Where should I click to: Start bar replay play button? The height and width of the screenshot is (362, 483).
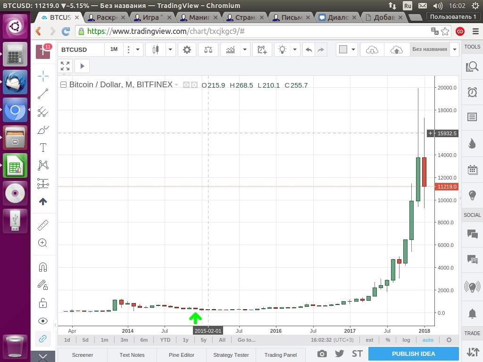82,66
